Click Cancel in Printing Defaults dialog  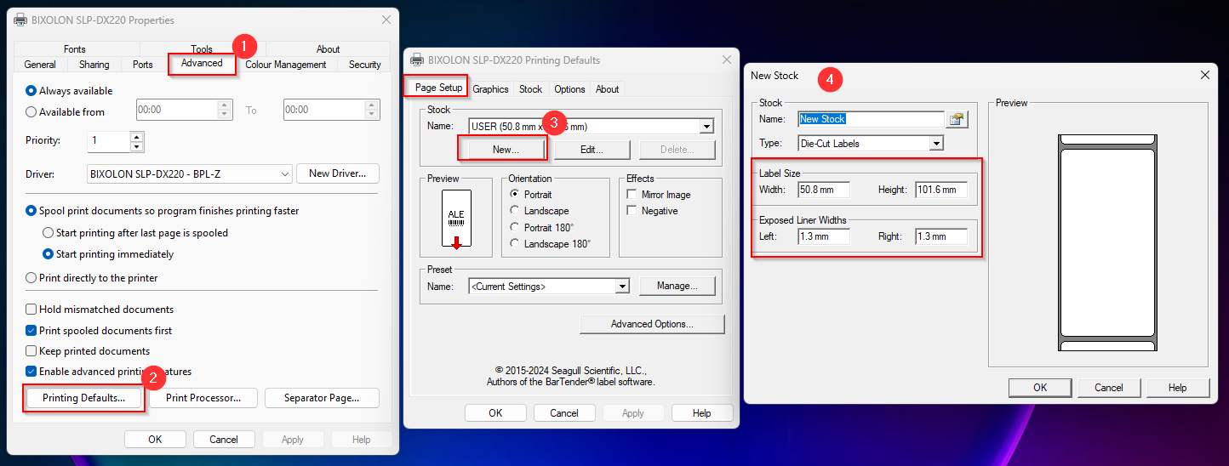coord(564,413)
